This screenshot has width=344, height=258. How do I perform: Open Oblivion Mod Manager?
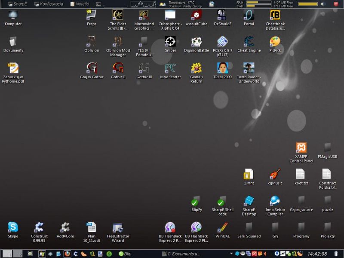coord(118,46)
